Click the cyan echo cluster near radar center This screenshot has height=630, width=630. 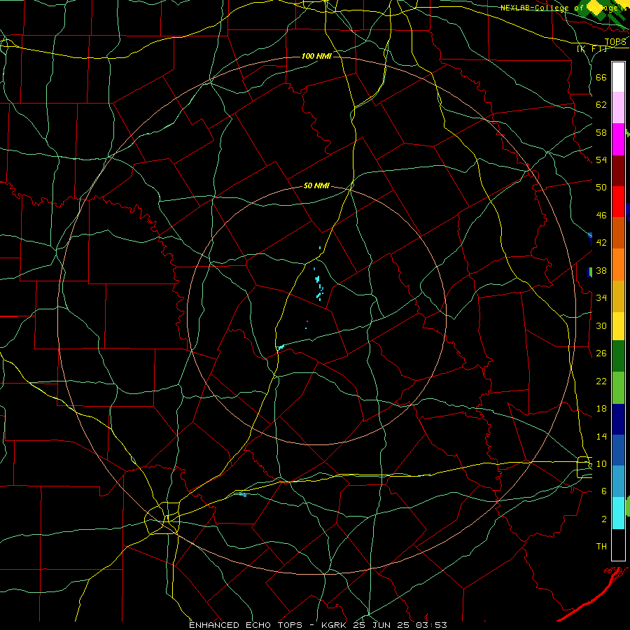tap(318, 287)
